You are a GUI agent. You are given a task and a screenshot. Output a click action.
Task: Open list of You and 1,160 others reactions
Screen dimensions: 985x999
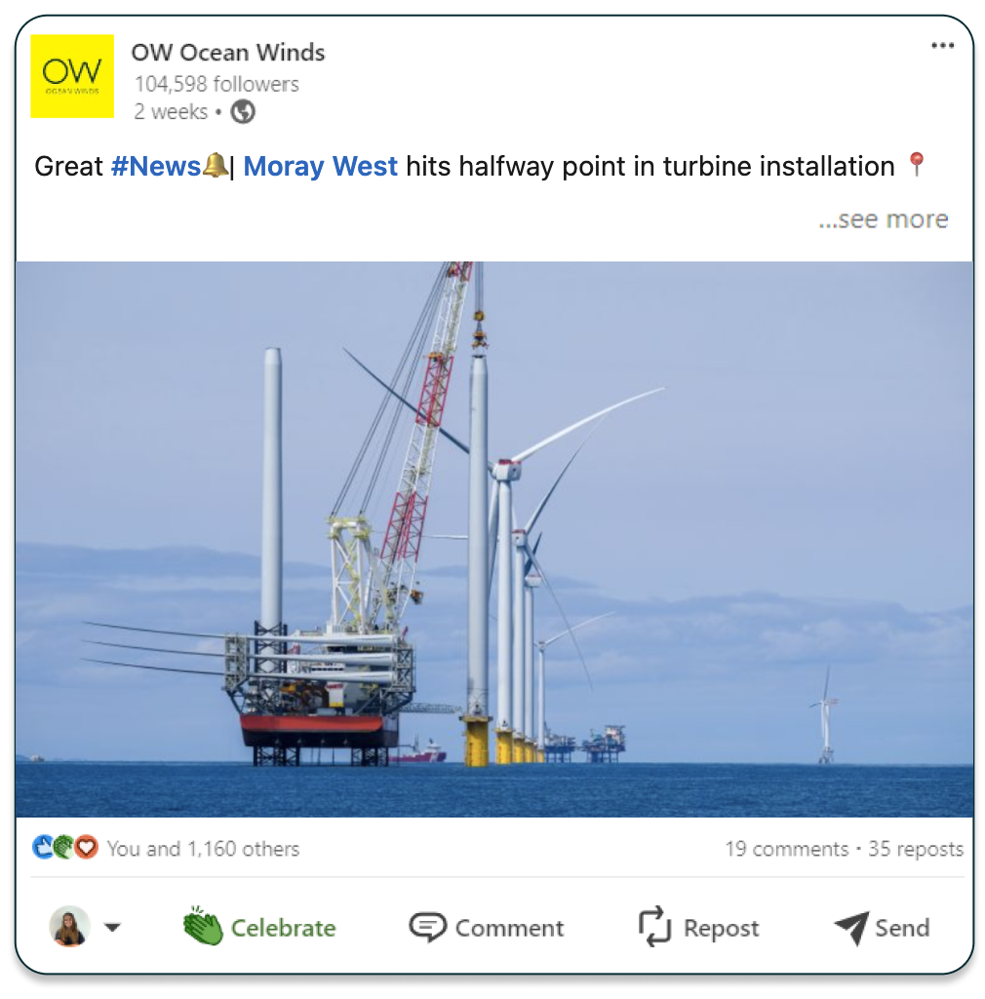coord(203,849)
